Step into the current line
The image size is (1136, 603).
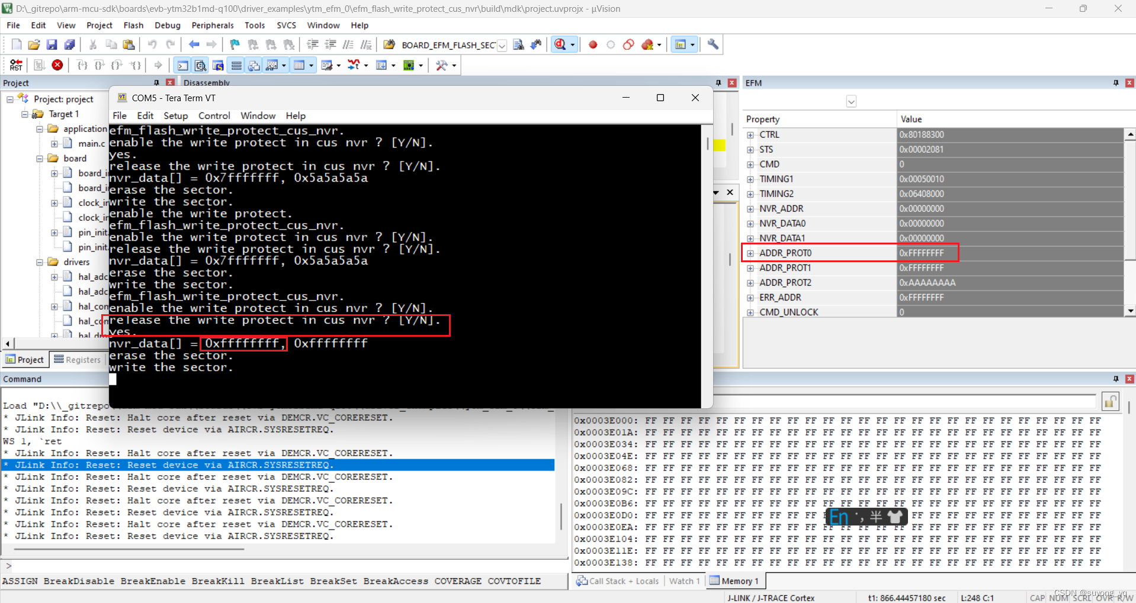pyautogui.click(x=82, y=65)
